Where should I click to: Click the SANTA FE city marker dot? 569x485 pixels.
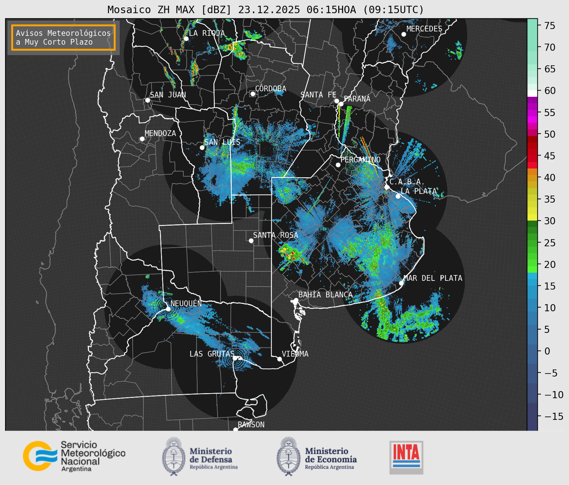[x=337, y=101]
